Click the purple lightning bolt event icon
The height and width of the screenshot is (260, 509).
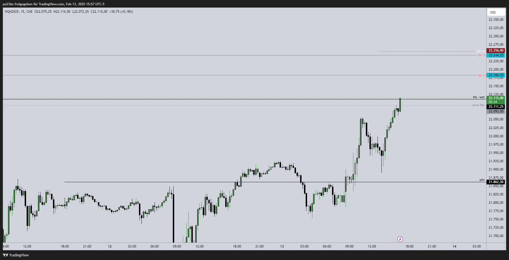tap(400, 239)
